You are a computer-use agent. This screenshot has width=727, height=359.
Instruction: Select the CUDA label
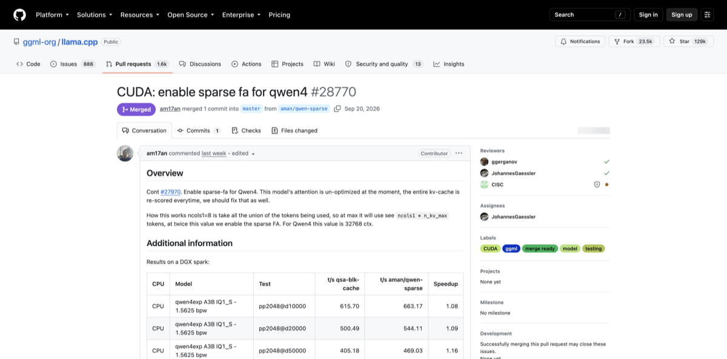click(490, 248)
